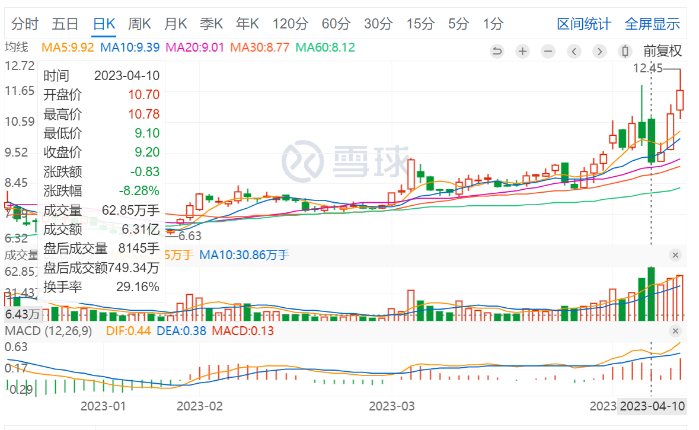Click 全屏显示 to show fullscreen

pos(652,24)
